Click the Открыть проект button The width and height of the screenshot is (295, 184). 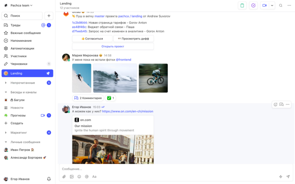coord(113,46)
